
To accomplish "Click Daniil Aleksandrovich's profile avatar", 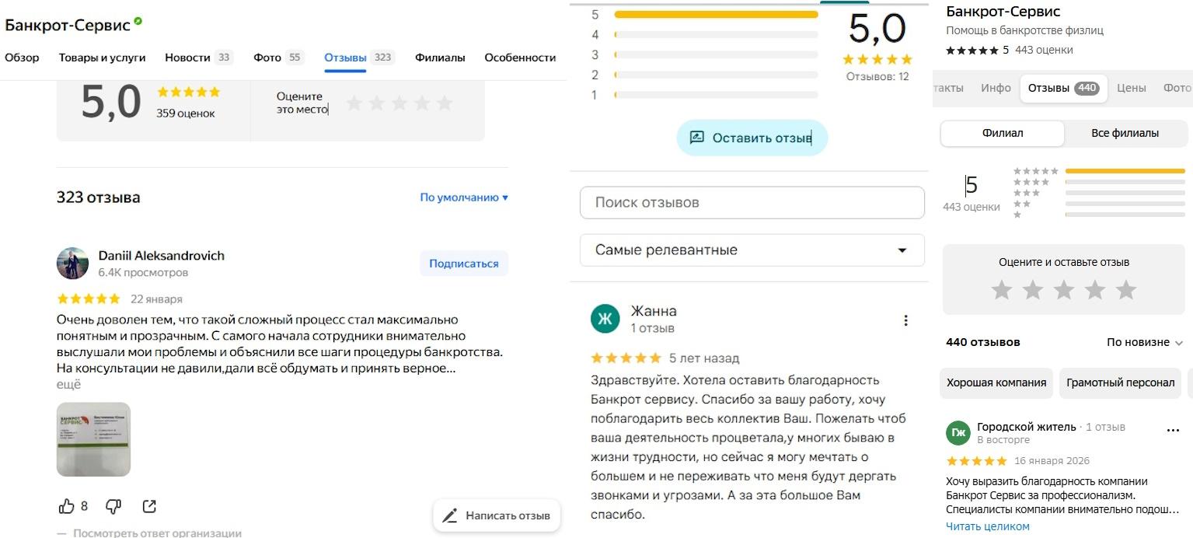I will click(x=72, y=264).
